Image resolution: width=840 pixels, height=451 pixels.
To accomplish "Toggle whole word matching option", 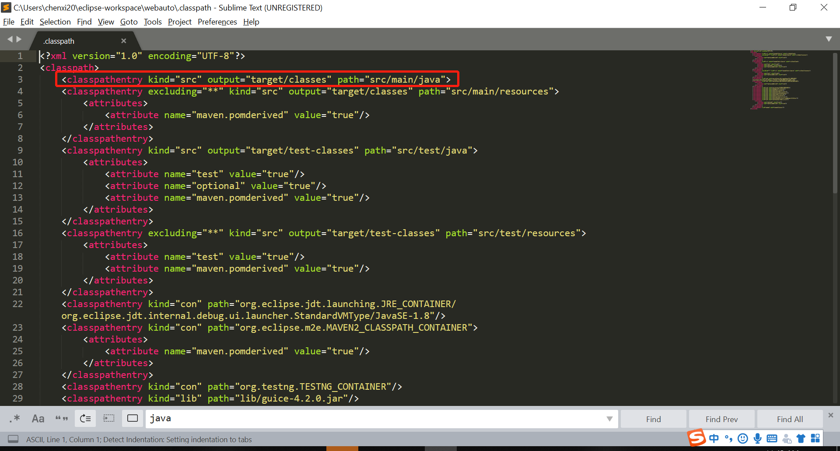I will click(x=62, y=419).
